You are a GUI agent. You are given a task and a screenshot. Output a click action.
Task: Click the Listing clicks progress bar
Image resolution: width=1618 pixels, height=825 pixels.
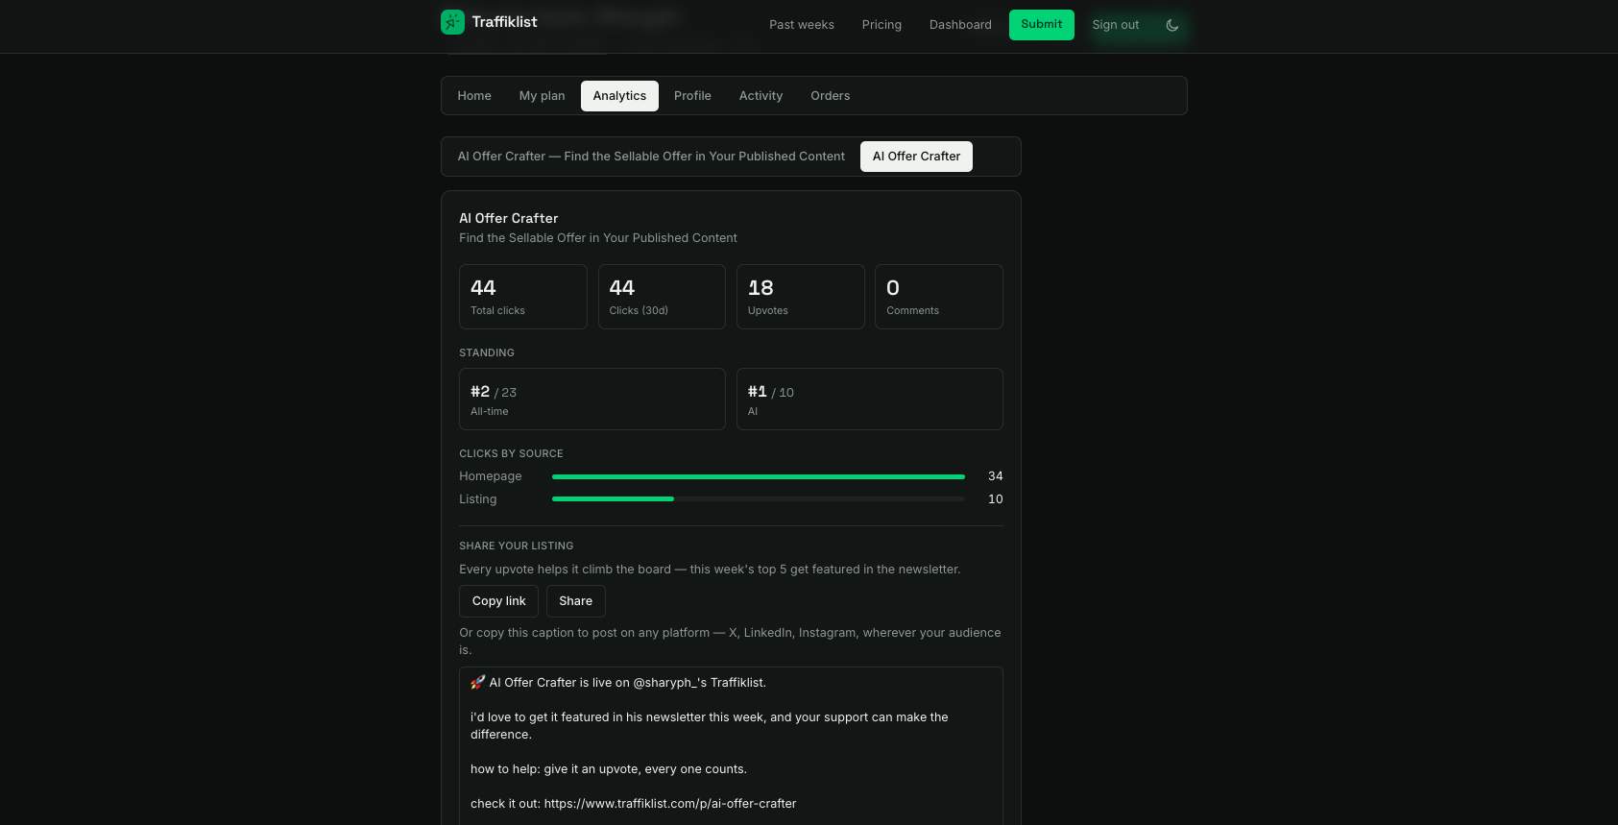759,499
